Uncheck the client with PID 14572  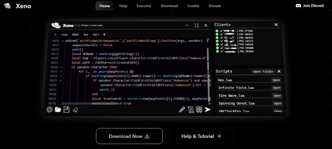221,41
